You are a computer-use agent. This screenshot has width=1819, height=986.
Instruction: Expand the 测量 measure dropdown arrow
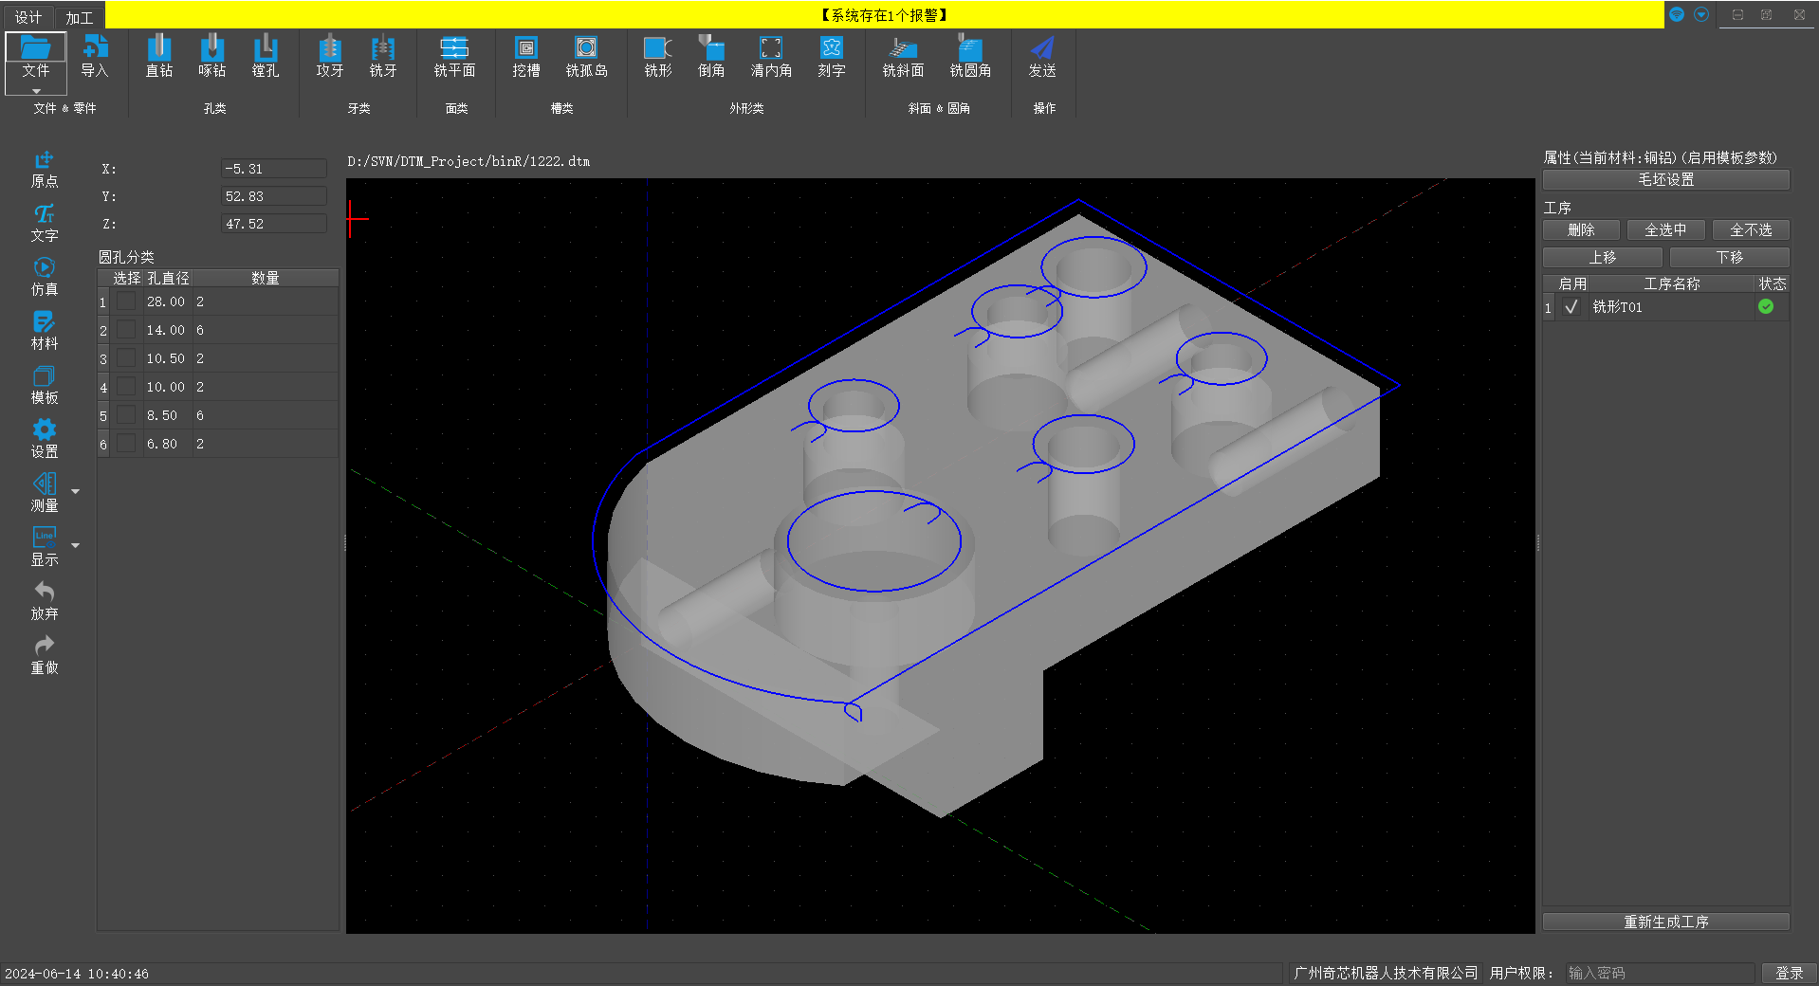pos(76,491)
